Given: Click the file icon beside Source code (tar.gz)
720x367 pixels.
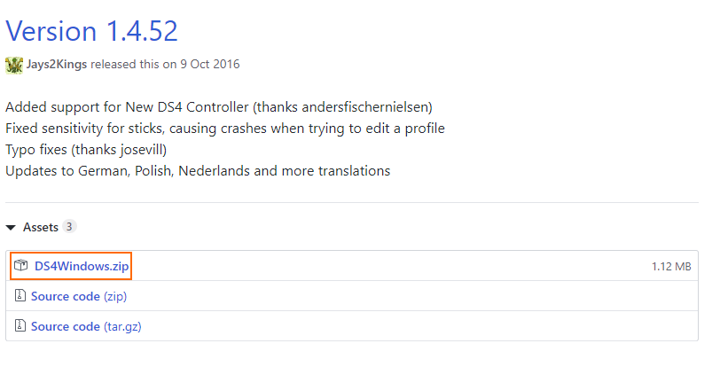Looking at the screenshot, I should point(20,325).
